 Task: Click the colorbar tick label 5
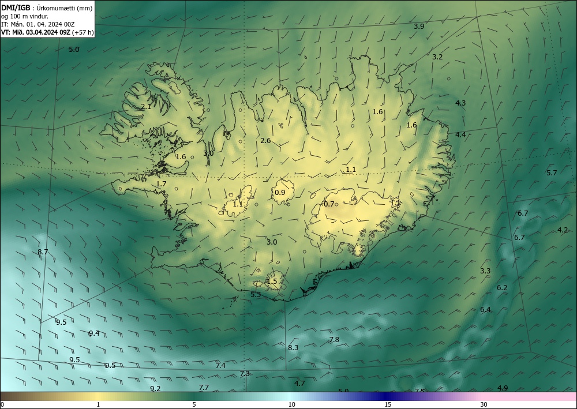click(194, 404)
